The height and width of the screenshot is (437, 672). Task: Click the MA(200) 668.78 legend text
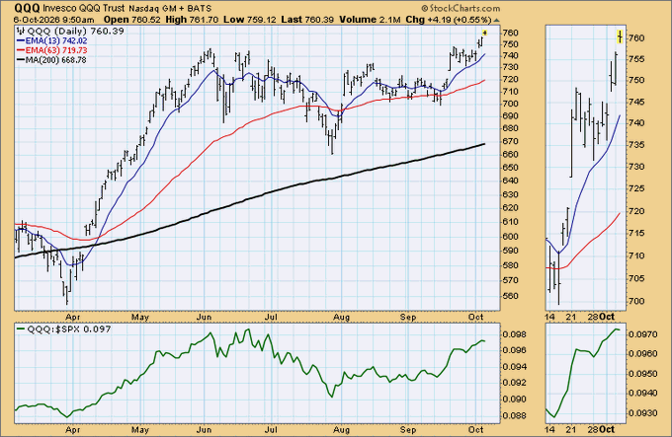point(55,60)
